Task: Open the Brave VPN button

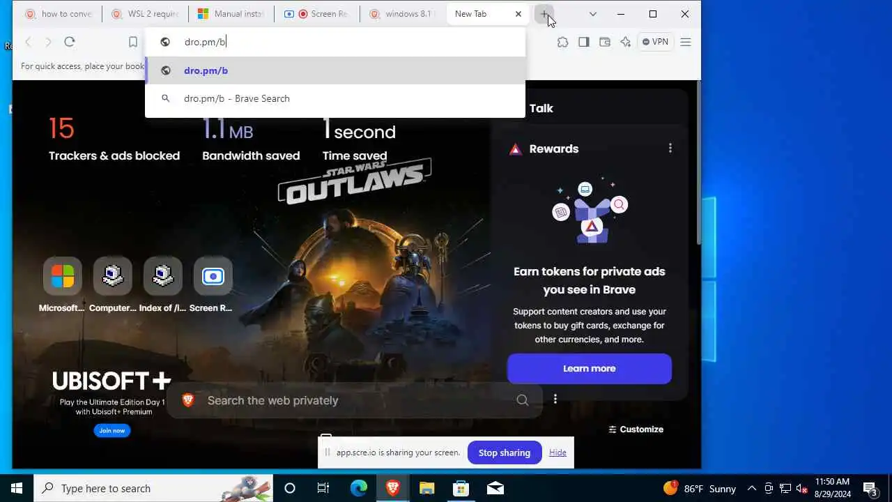Action: (655, 42)
